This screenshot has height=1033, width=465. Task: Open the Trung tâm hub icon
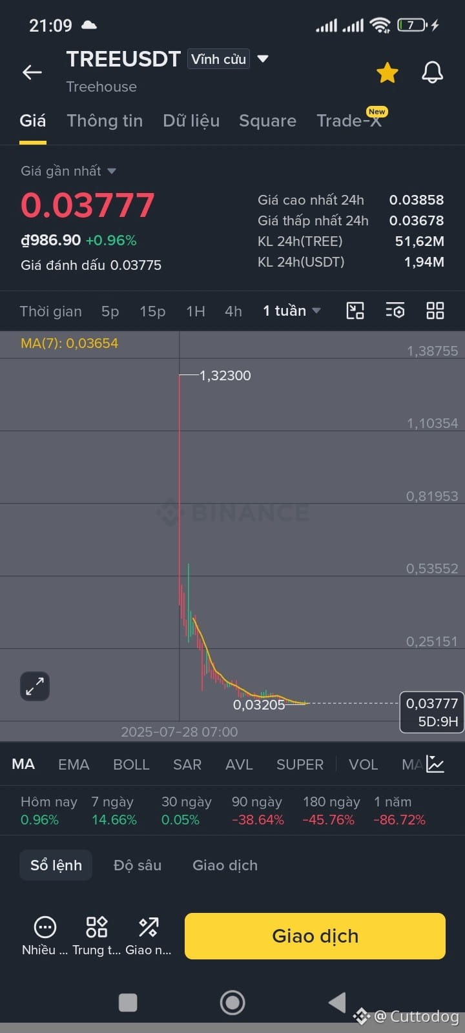tap(96, 936)
